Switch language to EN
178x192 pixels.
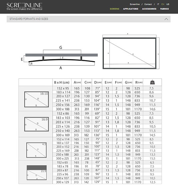pyautogui.click(x=163, y=4)
